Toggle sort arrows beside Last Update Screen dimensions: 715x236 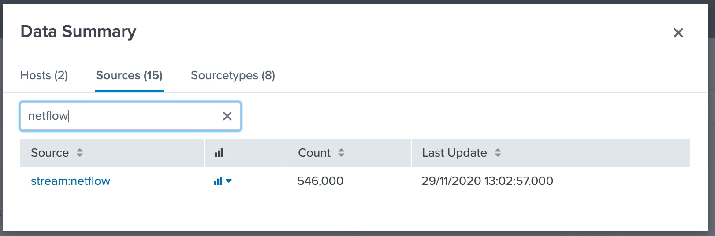click(498, 153)
